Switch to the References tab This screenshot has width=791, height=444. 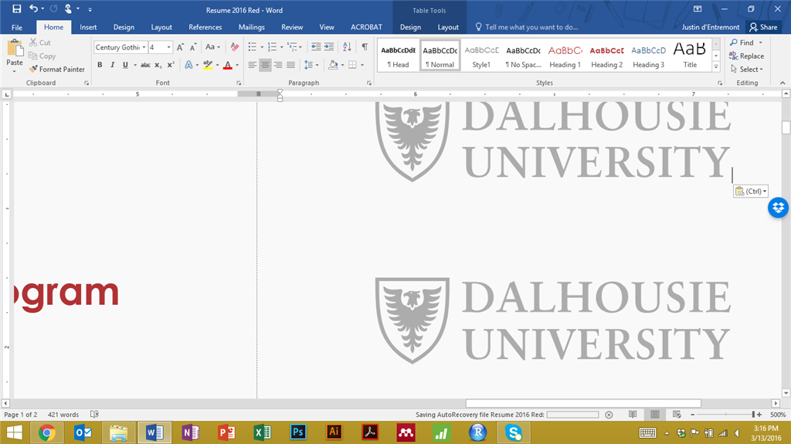click(205, 27)
